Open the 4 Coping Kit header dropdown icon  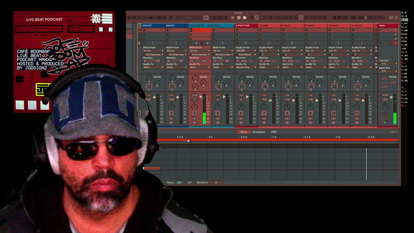coord(209,26)
